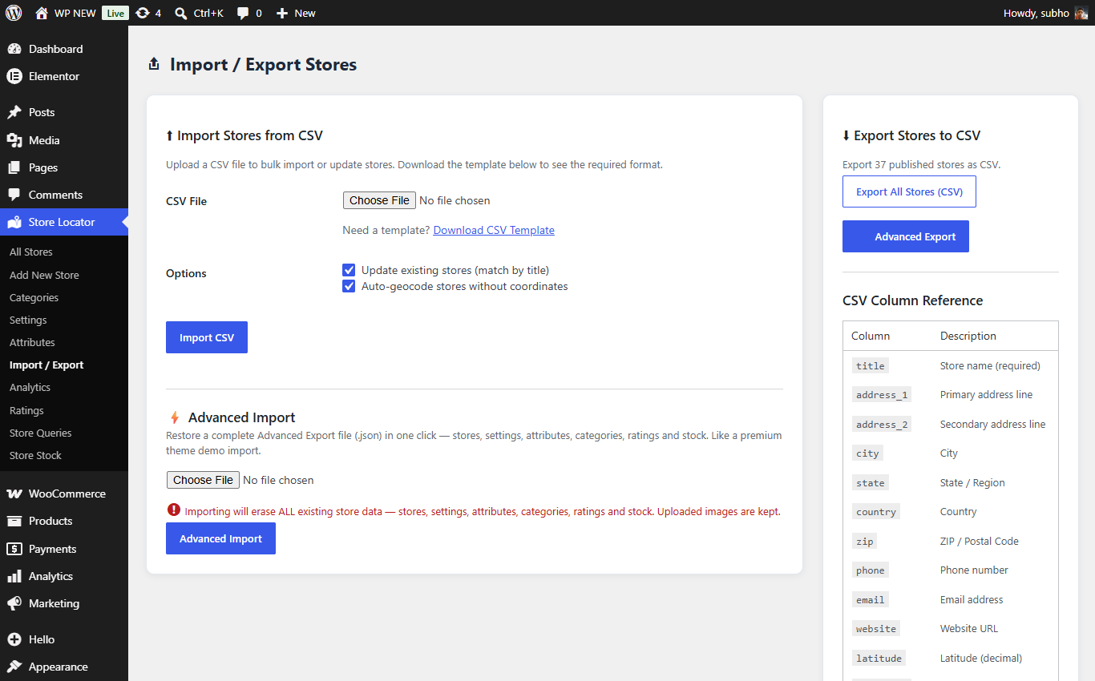Screen dimensions: 1095x681
Task: Open the Store Locator Analytics submenu item
Action: (30, 387)
